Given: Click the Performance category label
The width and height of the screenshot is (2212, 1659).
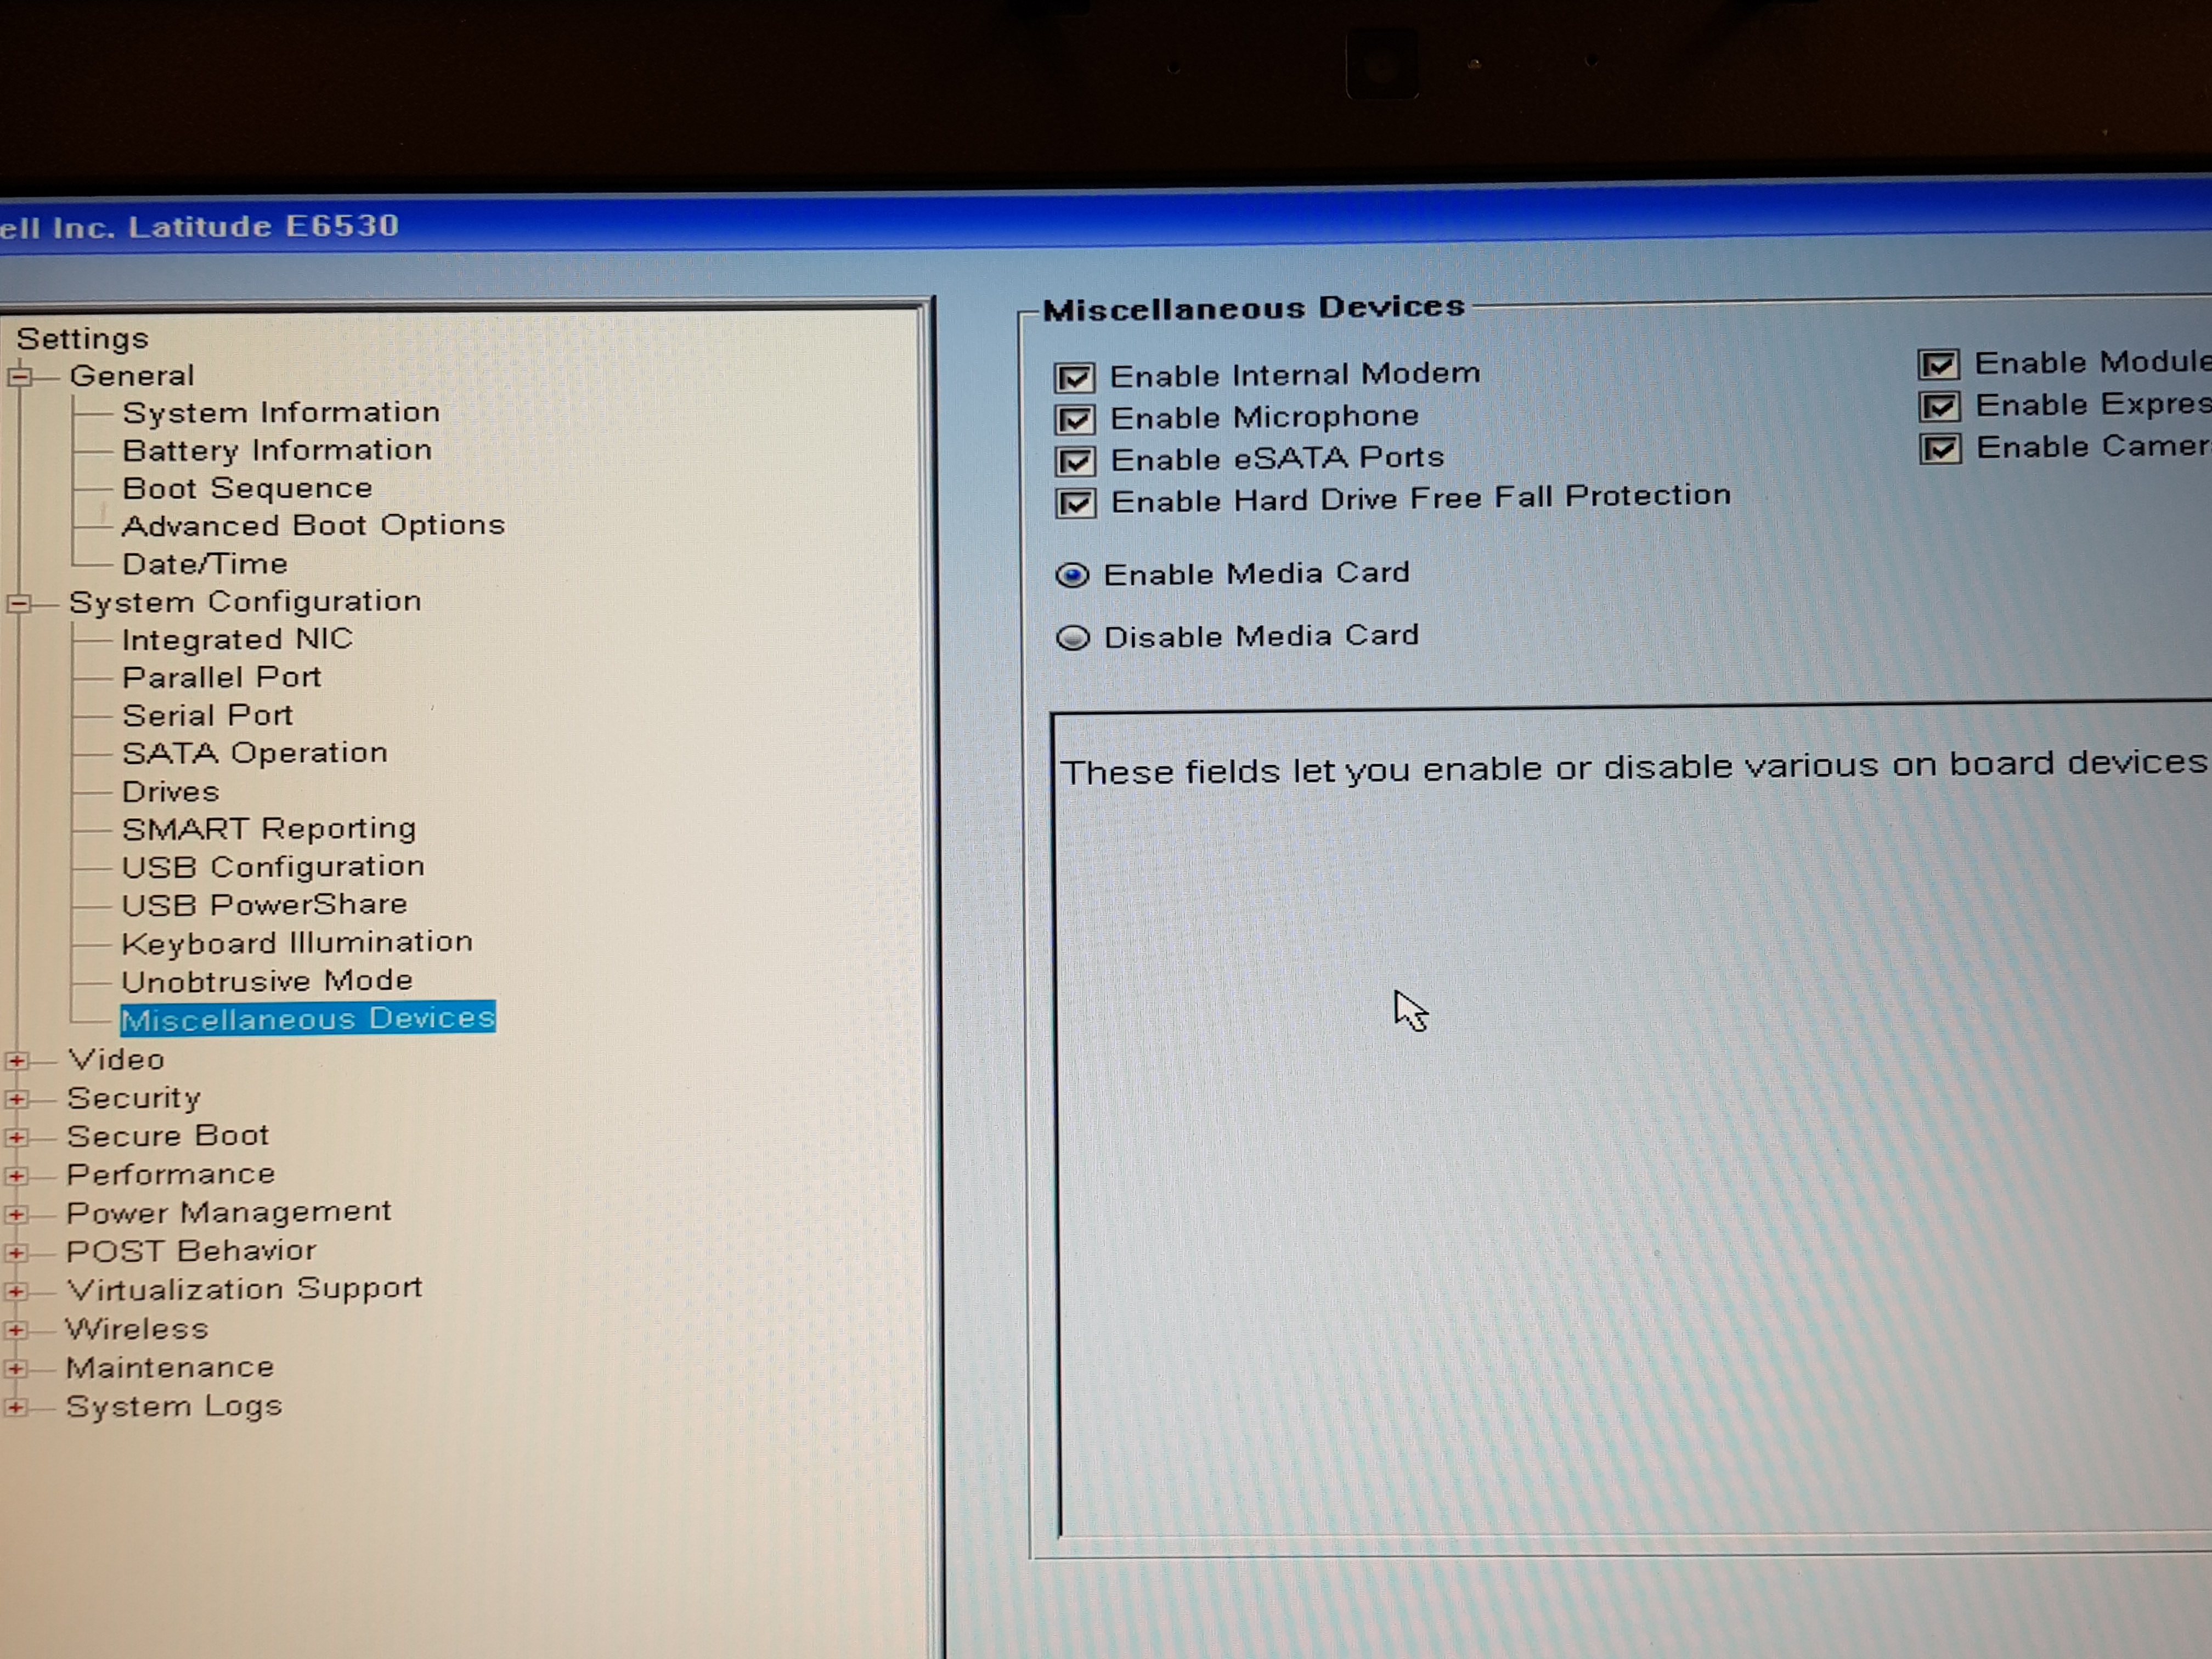Looking at the screenshot, I should coord(171,1175).
